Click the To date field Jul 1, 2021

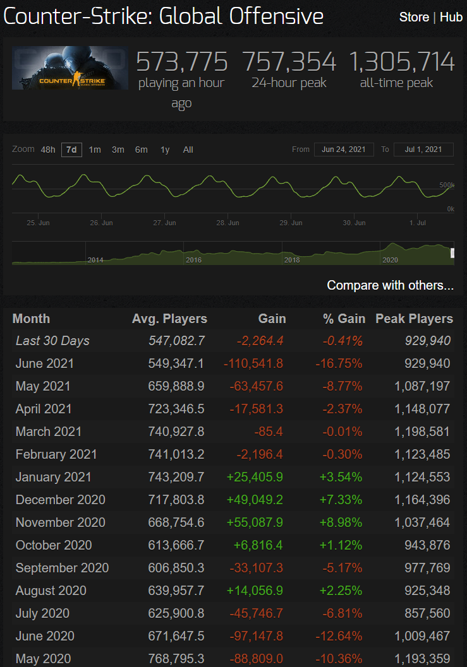click(x=423, y=150)
